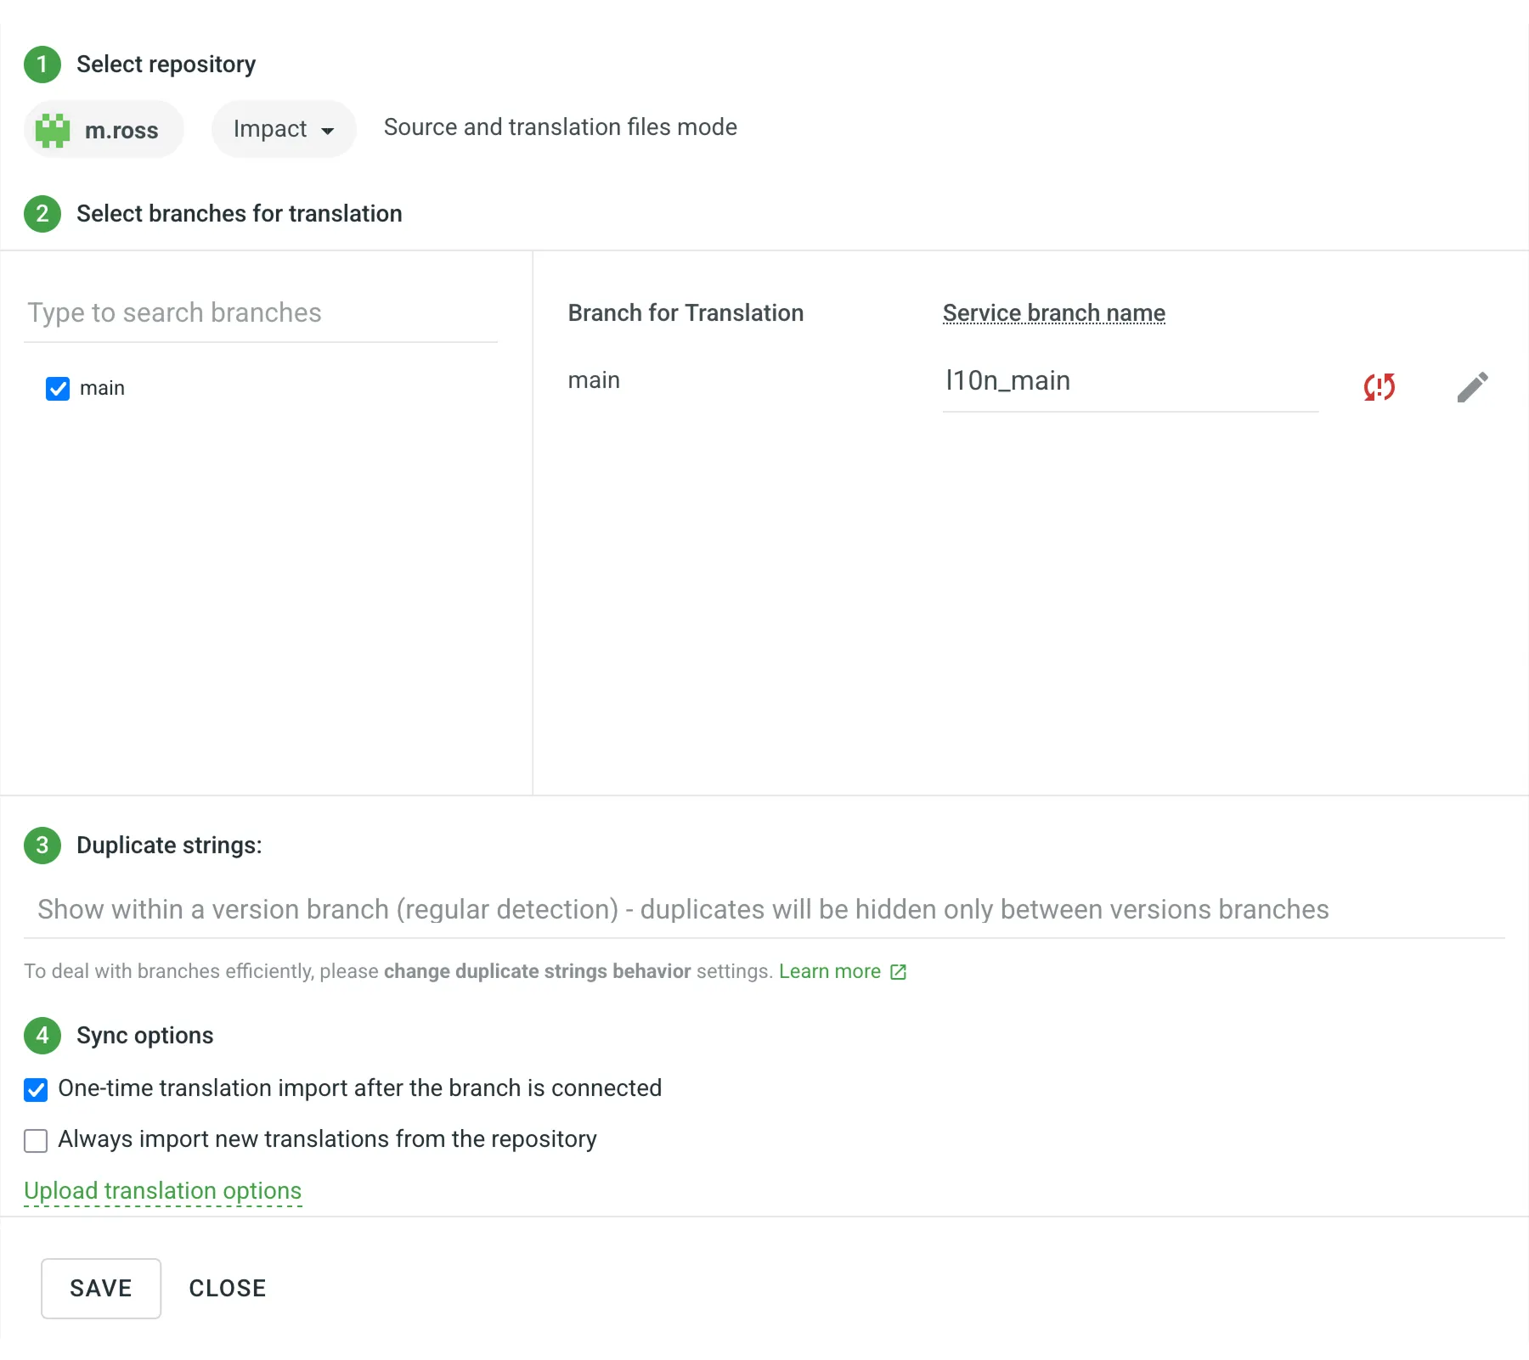
Task: Click the red sync error icon
Action: (1379, 387)
